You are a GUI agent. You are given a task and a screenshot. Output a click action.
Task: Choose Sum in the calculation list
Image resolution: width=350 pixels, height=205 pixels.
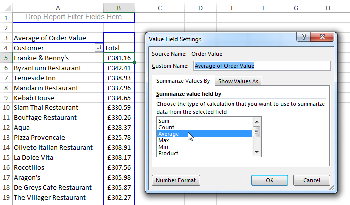click(163, 120)
